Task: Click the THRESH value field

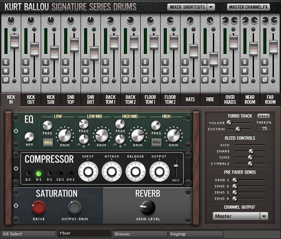Action: (264, 128)
